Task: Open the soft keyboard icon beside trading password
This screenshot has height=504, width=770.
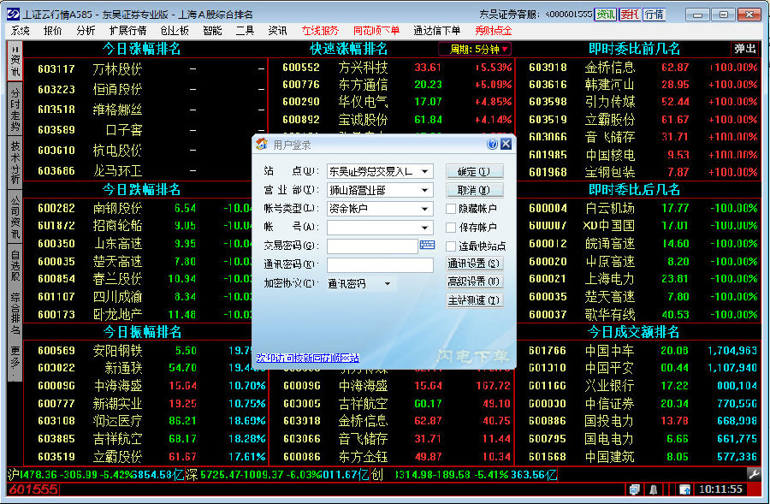Action: click(427, 245)
